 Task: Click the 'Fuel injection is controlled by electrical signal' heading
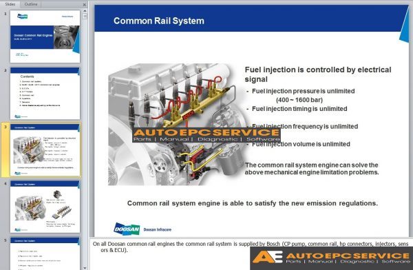point(318,74)
